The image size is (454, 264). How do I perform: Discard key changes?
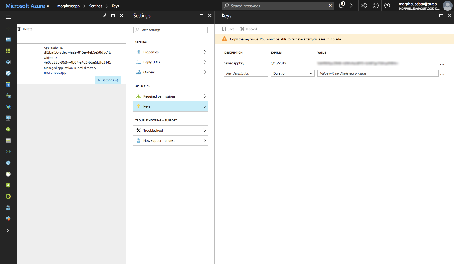[249, 29]
